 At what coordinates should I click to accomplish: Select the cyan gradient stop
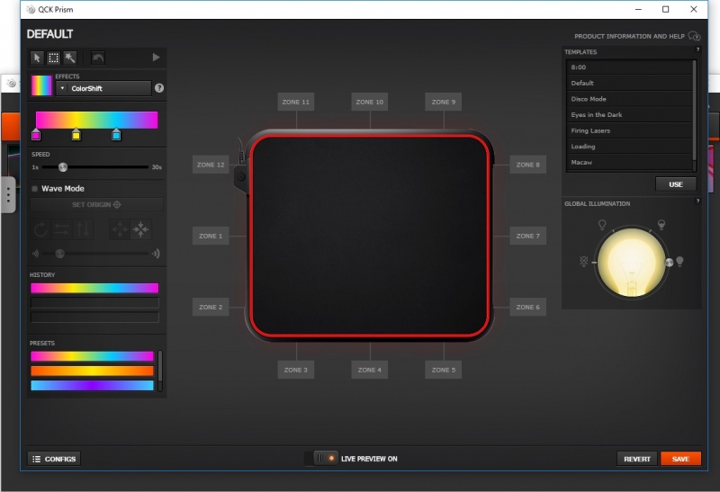116,135
